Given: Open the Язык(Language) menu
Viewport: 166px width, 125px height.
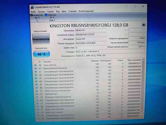Looking at the screenshot, I should pyautogui.click(x=86, y=11).
